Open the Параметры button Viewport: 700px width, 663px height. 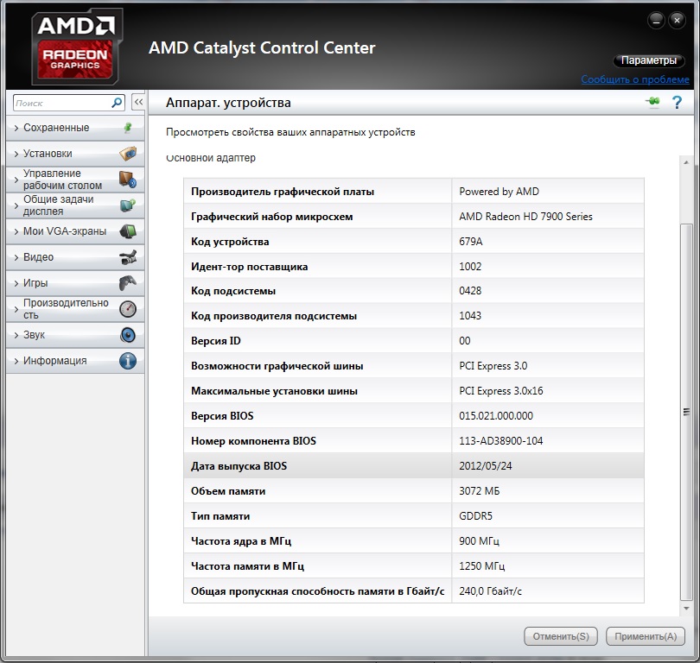(649, 60)
